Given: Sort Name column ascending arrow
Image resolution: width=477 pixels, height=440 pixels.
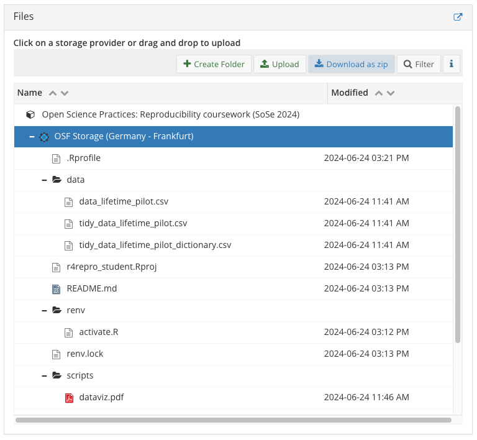Looking at the screenshot, I should coord(53,93).
